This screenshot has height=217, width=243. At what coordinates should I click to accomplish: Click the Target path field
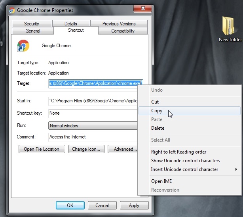[96, 84]
